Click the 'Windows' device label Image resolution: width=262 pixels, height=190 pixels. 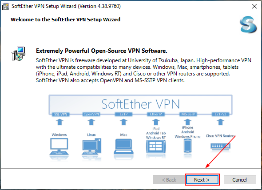coord(59,135)
